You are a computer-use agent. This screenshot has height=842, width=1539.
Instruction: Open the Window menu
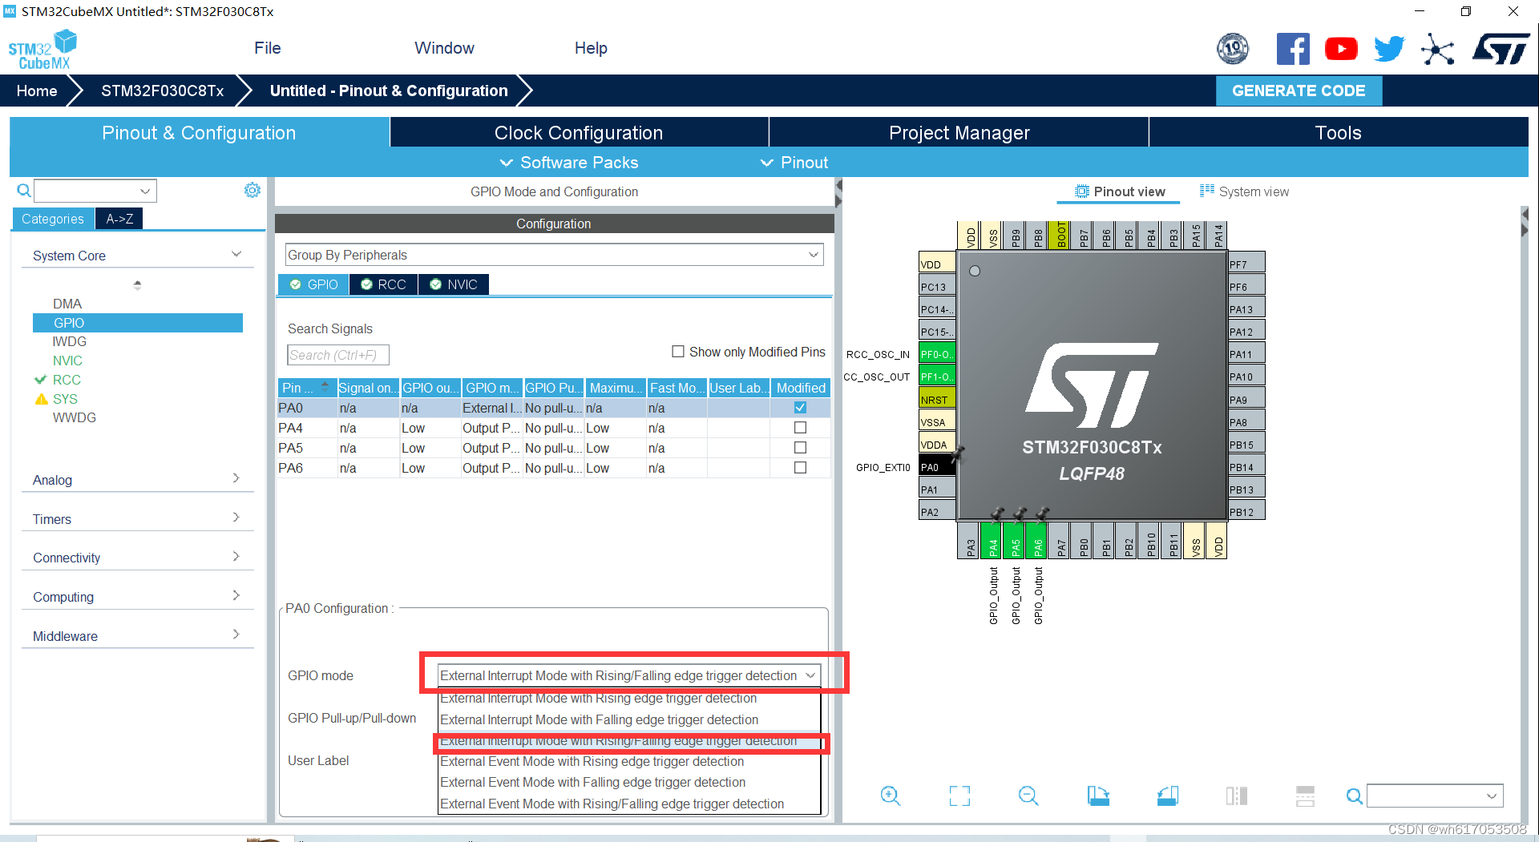[x=444, y=48]
